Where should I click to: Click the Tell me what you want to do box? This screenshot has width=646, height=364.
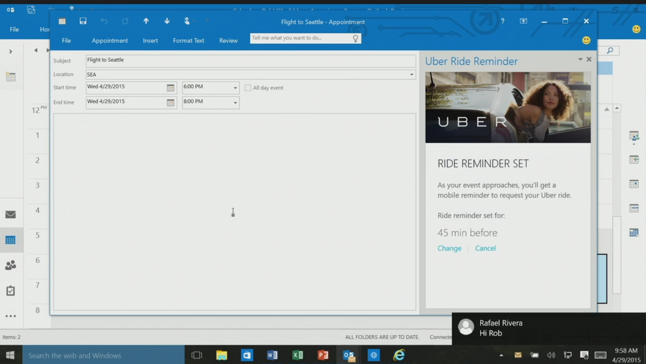coord(305,38)
